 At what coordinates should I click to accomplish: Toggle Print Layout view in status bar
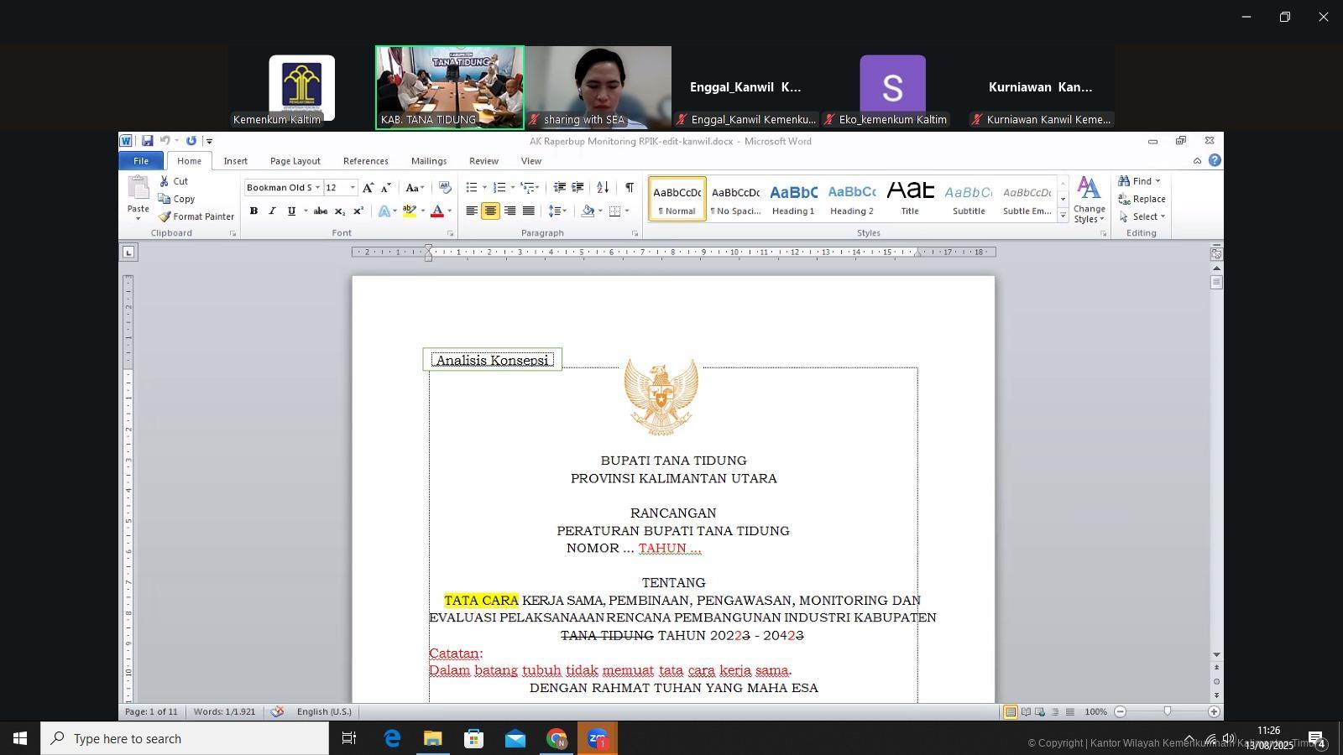1011,712
